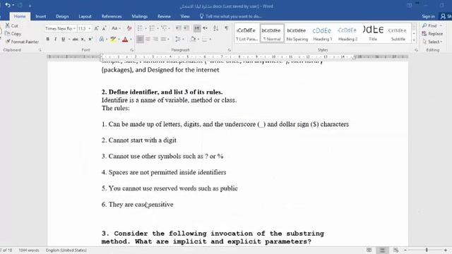
Task: Expand the Select dropdown in Editing
Action: point(432,42)
